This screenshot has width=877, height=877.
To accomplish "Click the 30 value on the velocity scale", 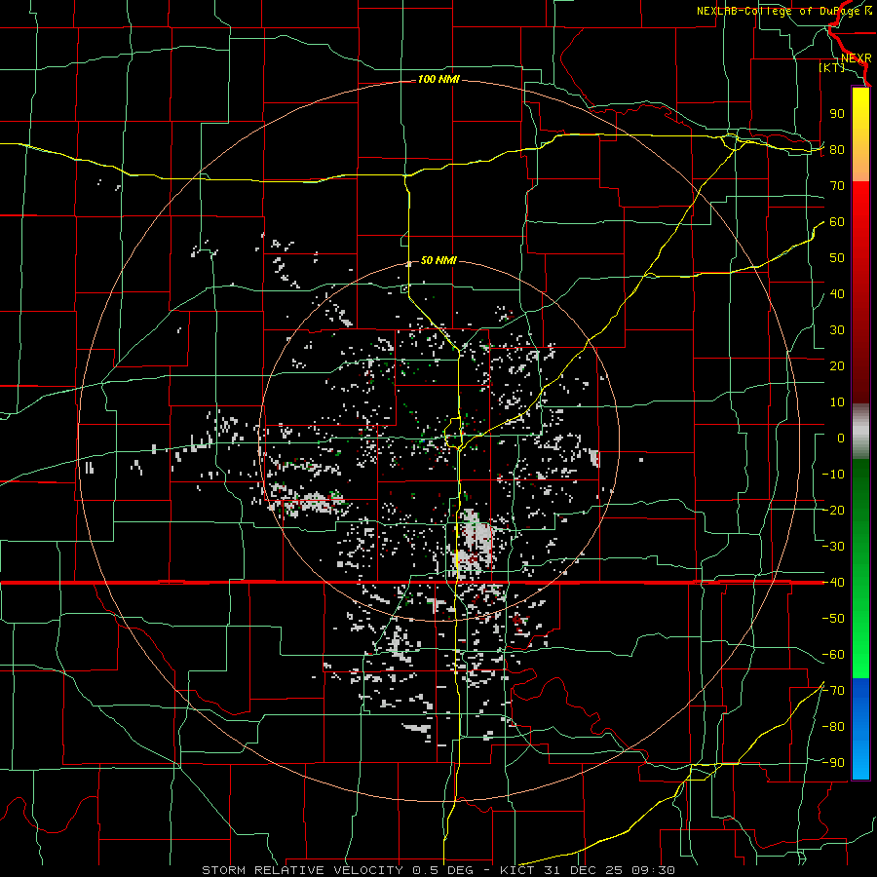I will [x=837, y=330].
